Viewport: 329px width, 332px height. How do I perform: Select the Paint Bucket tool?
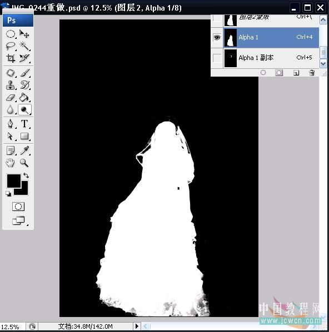coord(24,97)
